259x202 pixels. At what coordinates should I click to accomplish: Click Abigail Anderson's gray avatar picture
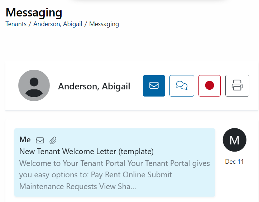point(34,85)
